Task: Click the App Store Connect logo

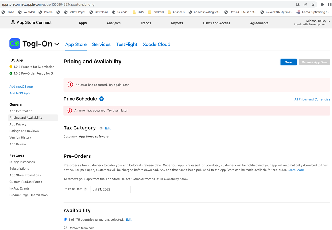Action: (31, 22)
